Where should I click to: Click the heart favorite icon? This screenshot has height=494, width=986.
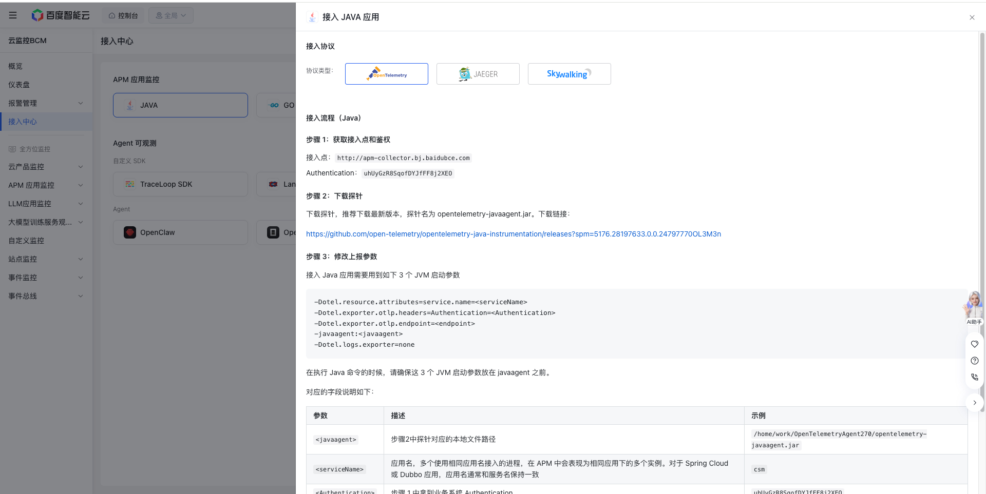click(x=975, y=344)
